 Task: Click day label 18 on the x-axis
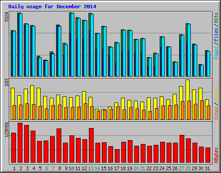point(123,168)
